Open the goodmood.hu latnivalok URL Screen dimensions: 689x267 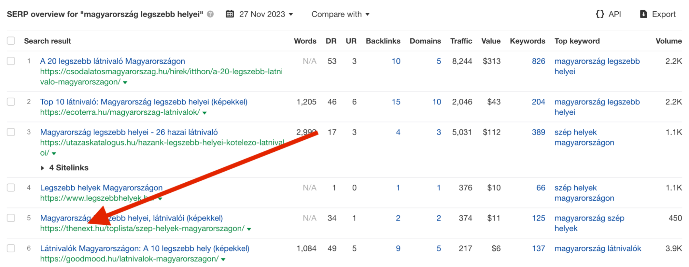point(129,259)
